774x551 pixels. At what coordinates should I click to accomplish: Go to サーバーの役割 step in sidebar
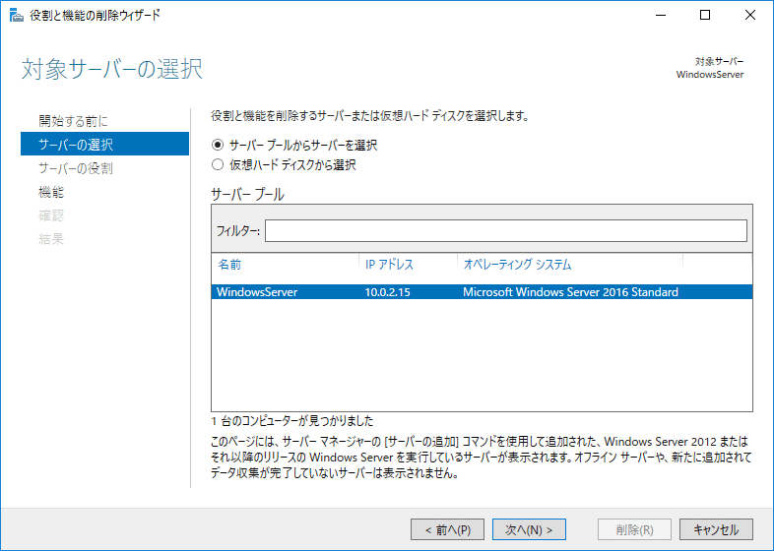pyautogui.click(x=75, y=168)
